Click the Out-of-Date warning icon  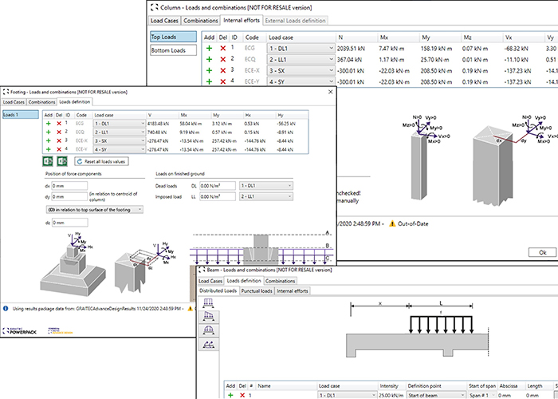(392, 223)
